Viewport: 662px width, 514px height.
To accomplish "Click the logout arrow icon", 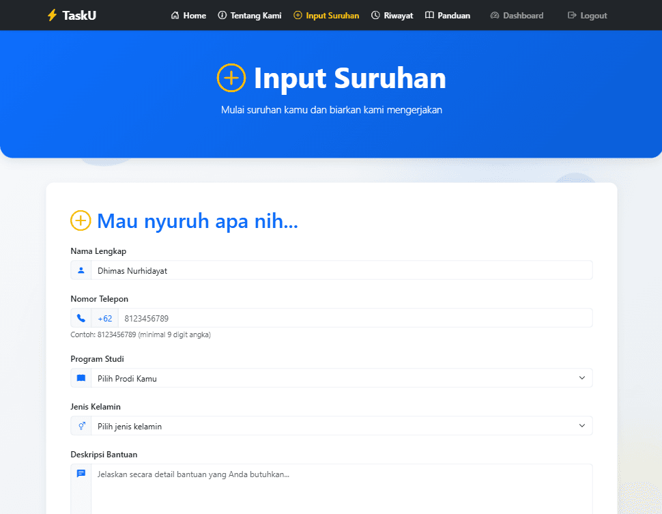I will (572, 15).
